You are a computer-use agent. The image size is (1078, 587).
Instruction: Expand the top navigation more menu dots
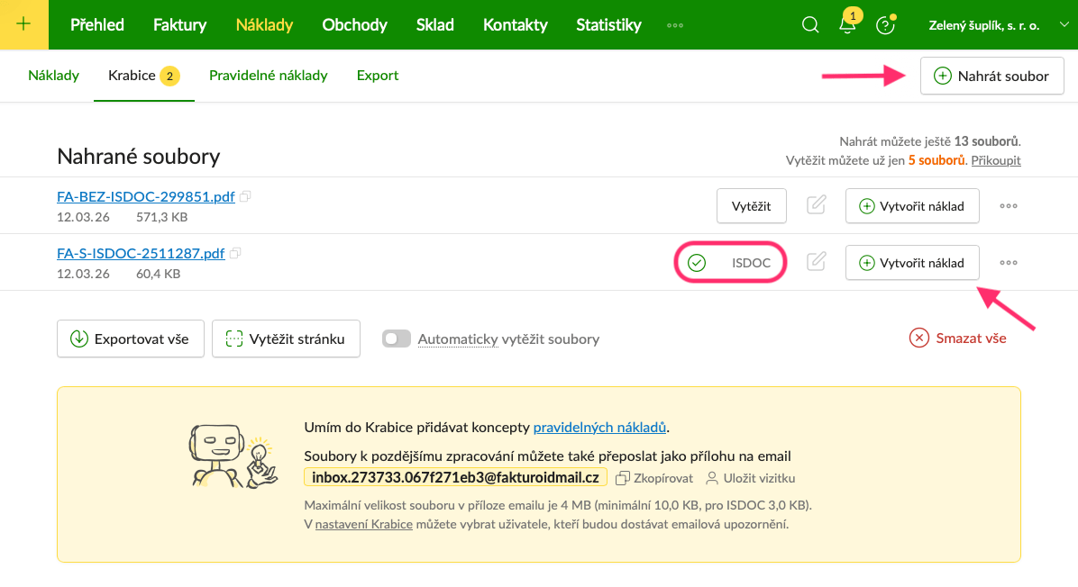[x=674, y=25]
